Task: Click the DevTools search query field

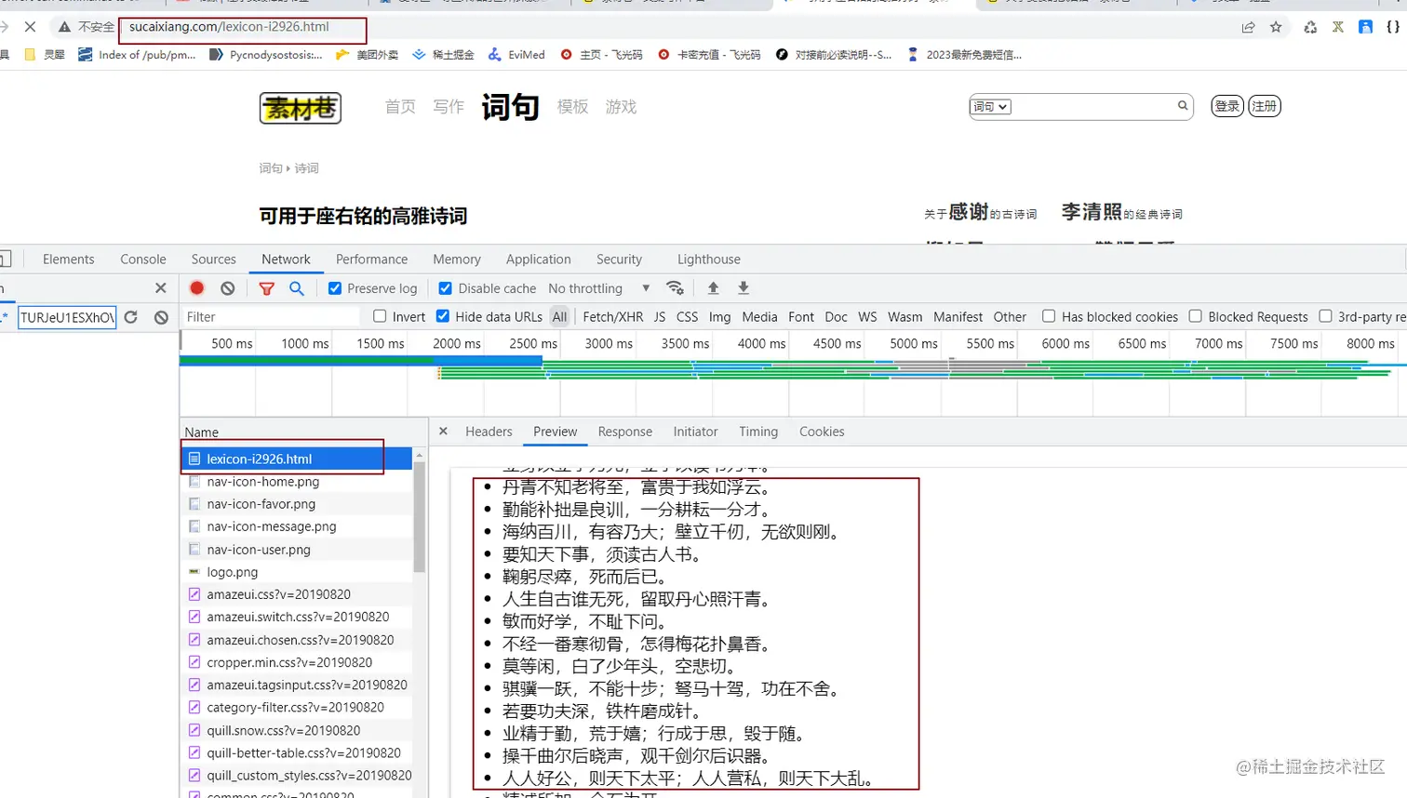Action: click(x=67, y=317)
